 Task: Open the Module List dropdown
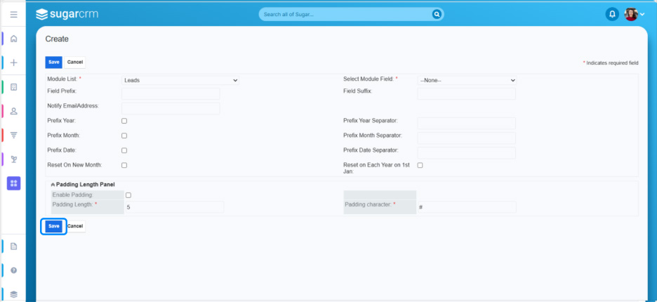(x=180, y=81)
